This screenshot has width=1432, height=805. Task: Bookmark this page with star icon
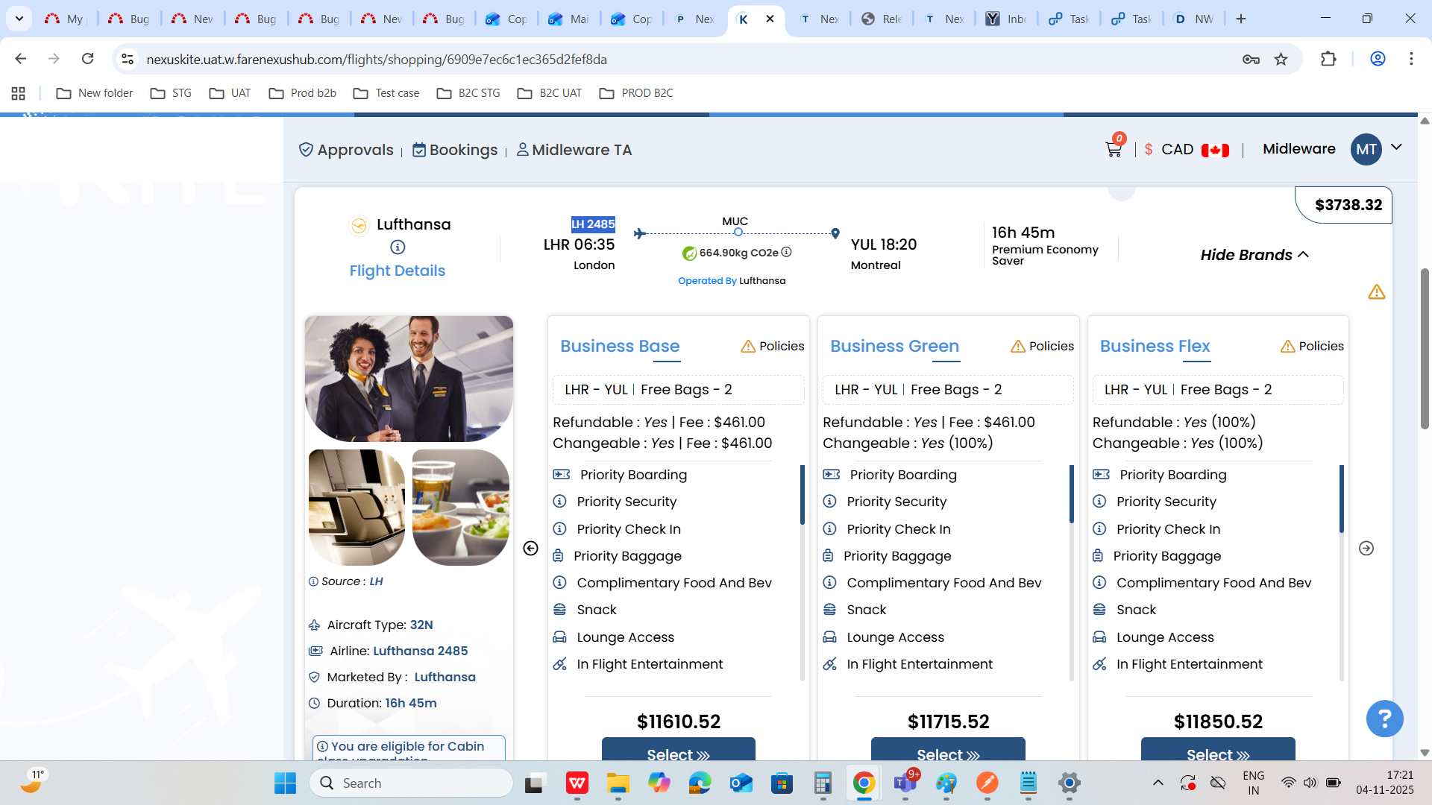1281,59
